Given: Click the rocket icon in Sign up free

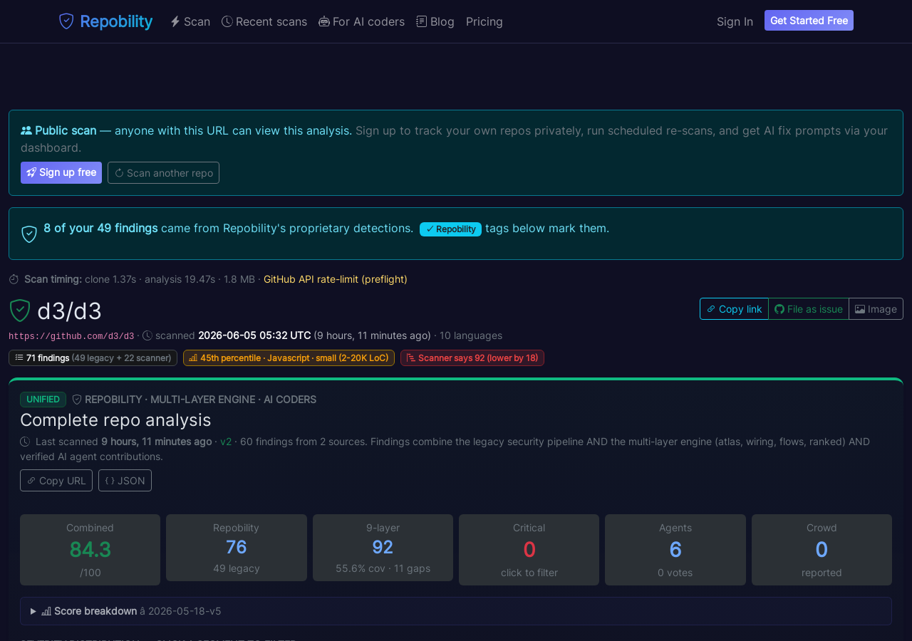Looking at the screenshot, I should click(31, 172).
